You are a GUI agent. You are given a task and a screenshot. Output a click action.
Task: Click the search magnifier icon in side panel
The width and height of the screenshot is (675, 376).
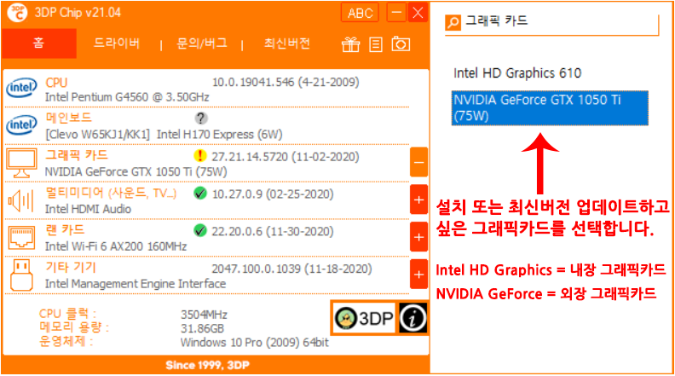[453, 22]
